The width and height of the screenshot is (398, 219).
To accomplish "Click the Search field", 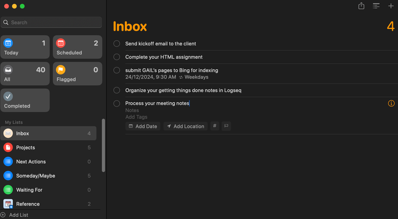I will (x=51, y=22).
